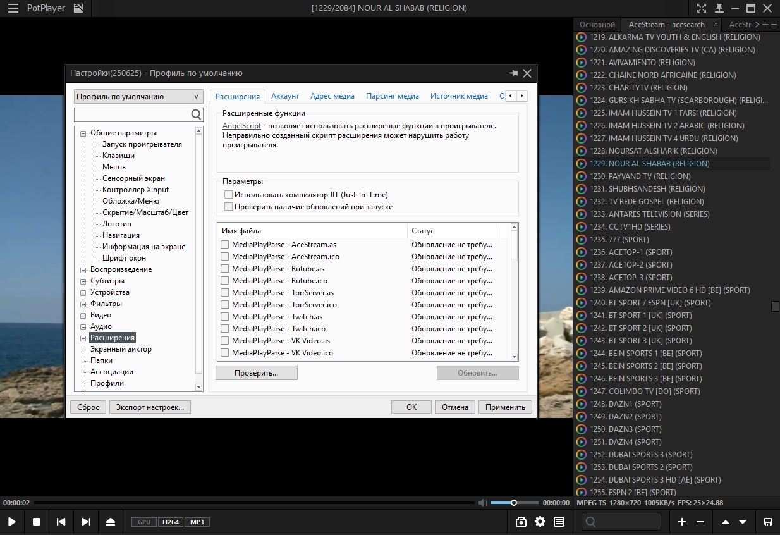The height and width of the screenshot is (535, 780).
Task: Remove playlist item with minus icon
Action: click(x=700, y=522)
